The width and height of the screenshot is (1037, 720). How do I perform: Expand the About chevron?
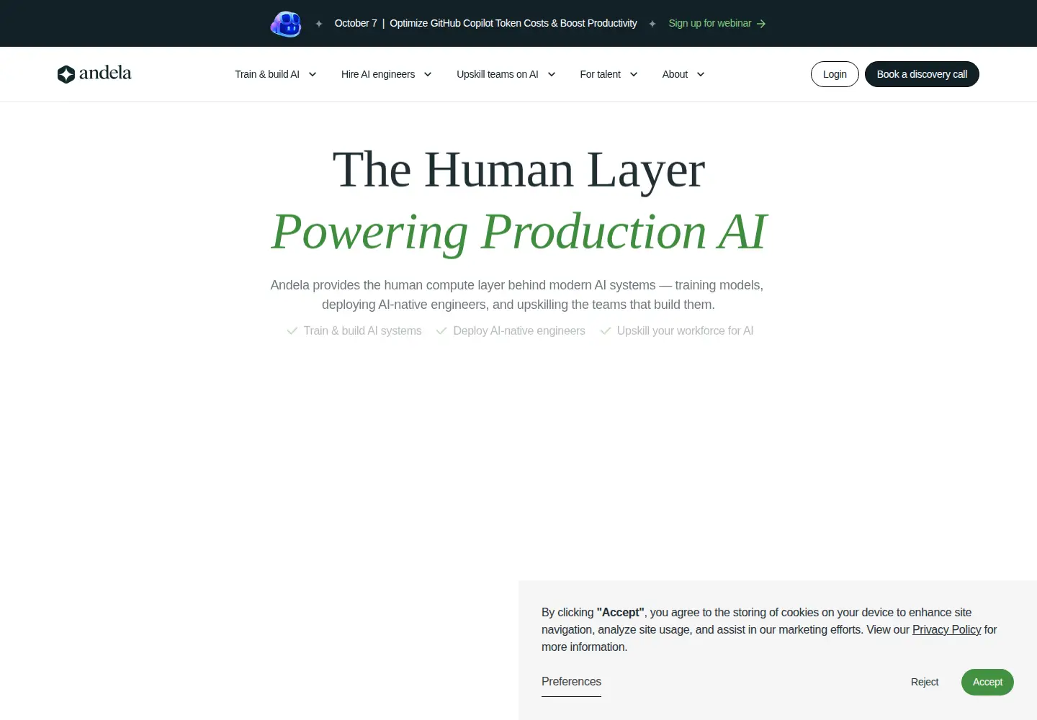click(701, 74)
